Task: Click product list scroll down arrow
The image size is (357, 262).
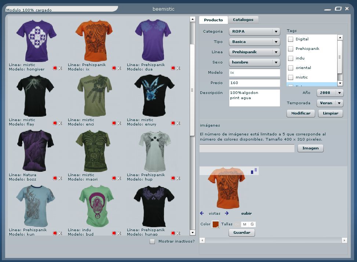Action: click(x=192, y=233)
